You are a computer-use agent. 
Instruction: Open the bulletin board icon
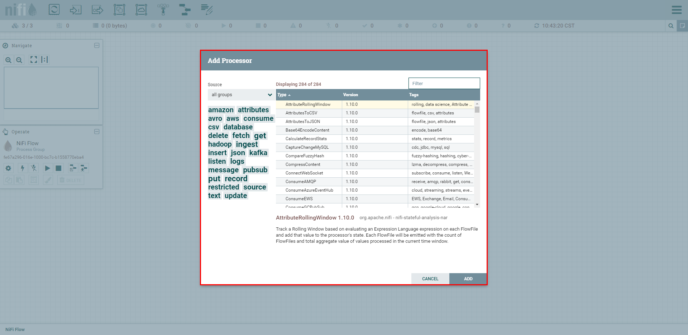[682, 26]
